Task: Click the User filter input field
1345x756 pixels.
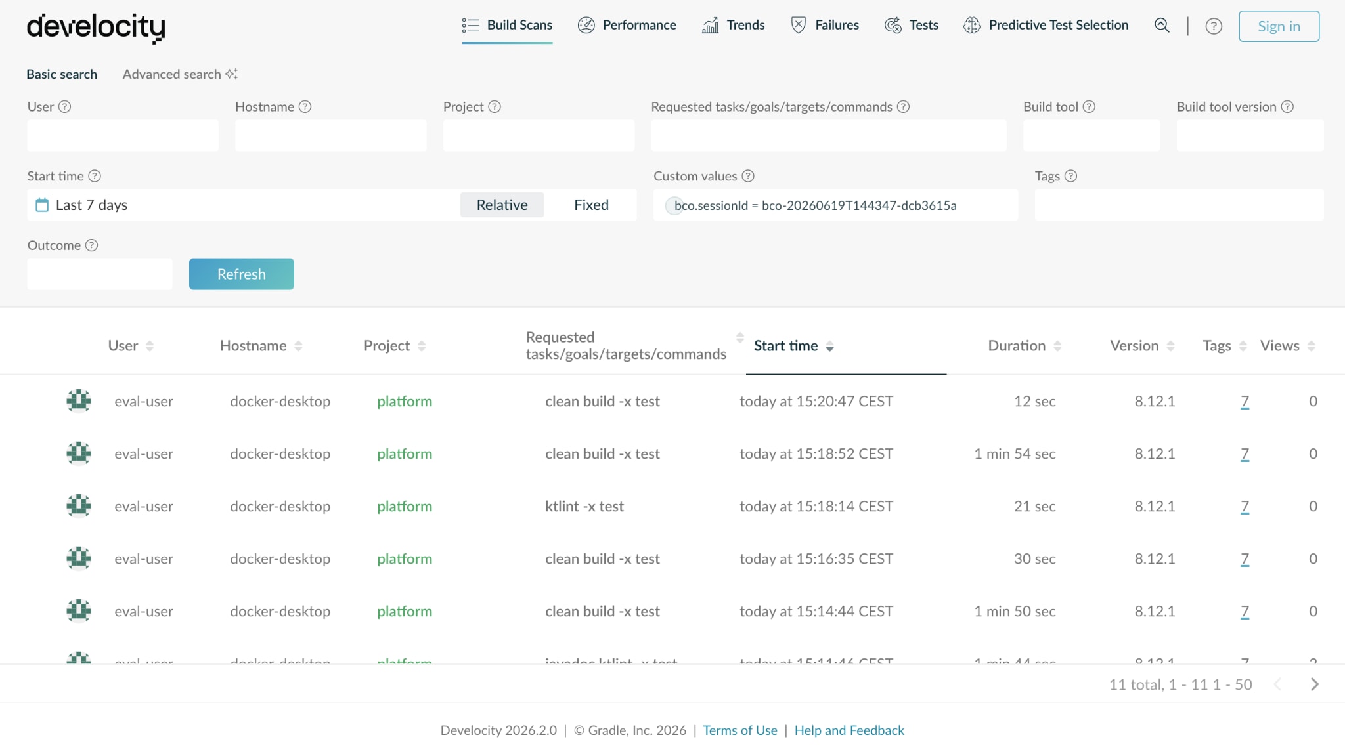Action: tap(123, 135)
